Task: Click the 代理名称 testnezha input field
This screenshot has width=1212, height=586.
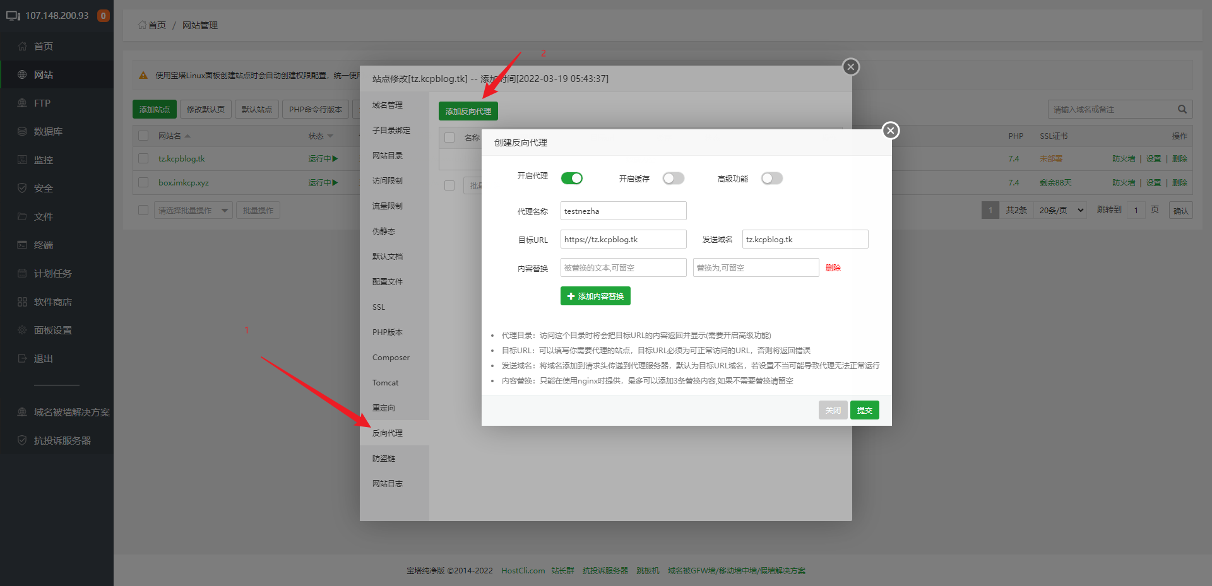Action: coord(623,211)
